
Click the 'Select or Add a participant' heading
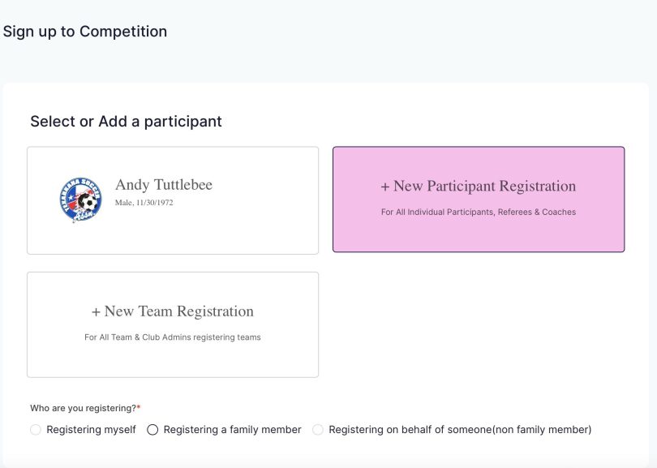click(126, 122)
